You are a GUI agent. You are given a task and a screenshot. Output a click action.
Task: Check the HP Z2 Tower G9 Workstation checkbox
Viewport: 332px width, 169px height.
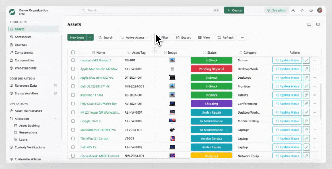(73, 112)
